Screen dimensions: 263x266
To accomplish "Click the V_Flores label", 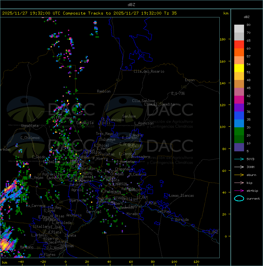I will coord(48,255).
